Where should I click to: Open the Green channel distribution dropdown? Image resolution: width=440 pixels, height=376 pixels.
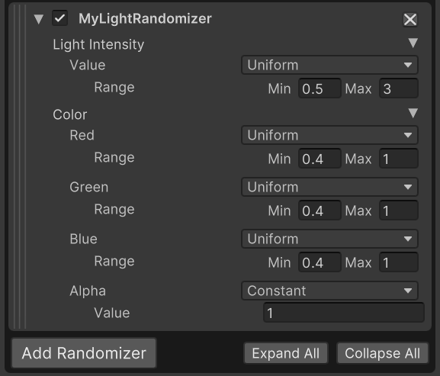click(329, 187)
